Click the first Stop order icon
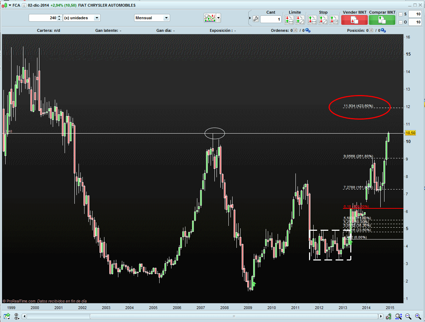425x322 pixels. (312, 20)
